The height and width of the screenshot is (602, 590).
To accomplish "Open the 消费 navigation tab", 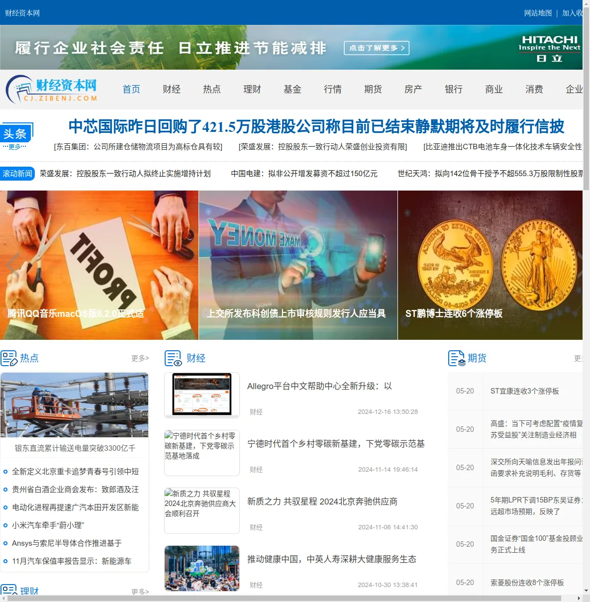I will click(x=534, y=89).
